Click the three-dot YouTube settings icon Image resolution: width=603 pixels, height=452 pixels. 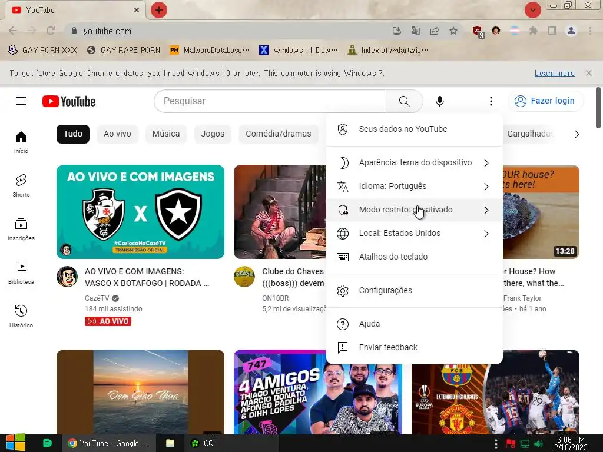click(x=491, y=101)
